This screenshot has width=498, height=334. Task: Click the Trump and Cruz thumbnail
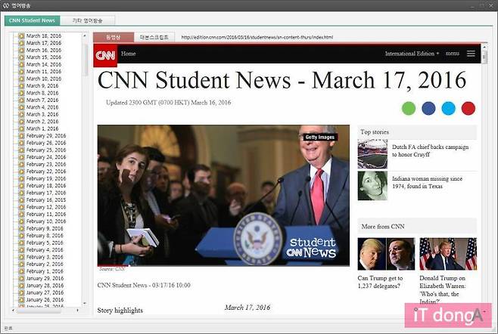(386, 254)
